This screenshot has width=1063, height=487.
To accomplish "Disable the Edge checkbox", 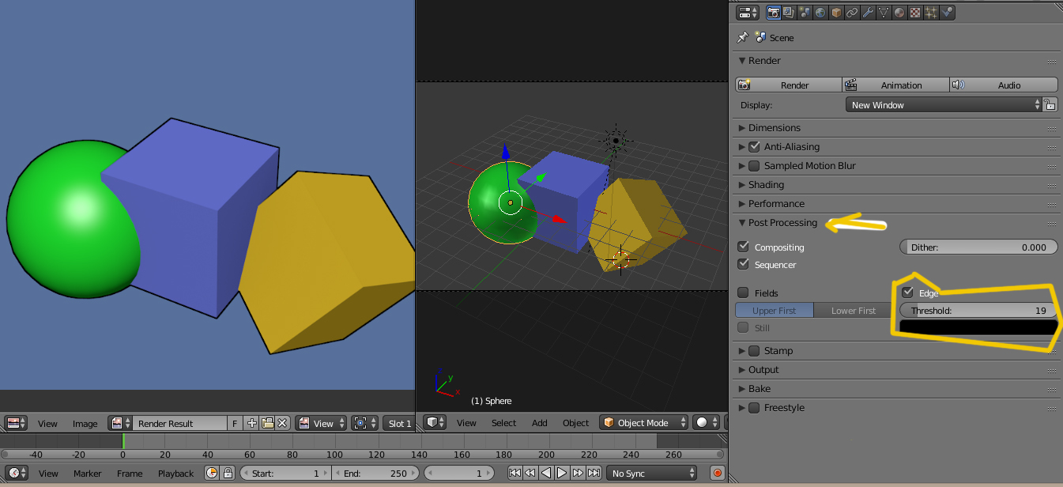I will [x=907, y=293].
